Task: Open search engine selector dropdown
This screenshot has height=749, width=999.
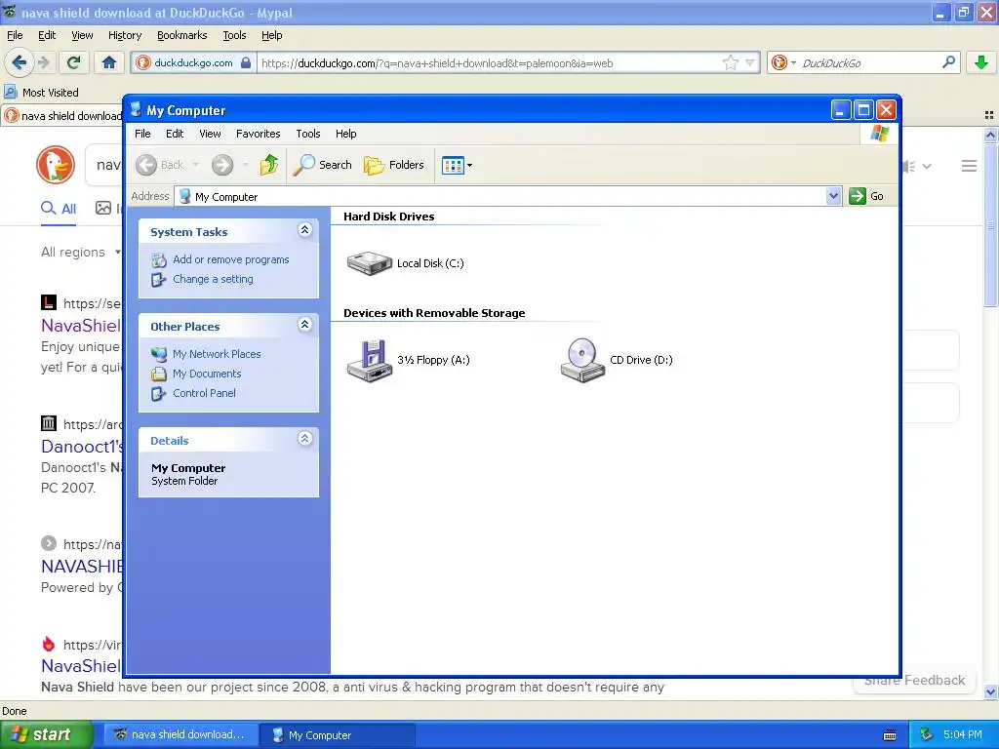Action: (783, 62)
